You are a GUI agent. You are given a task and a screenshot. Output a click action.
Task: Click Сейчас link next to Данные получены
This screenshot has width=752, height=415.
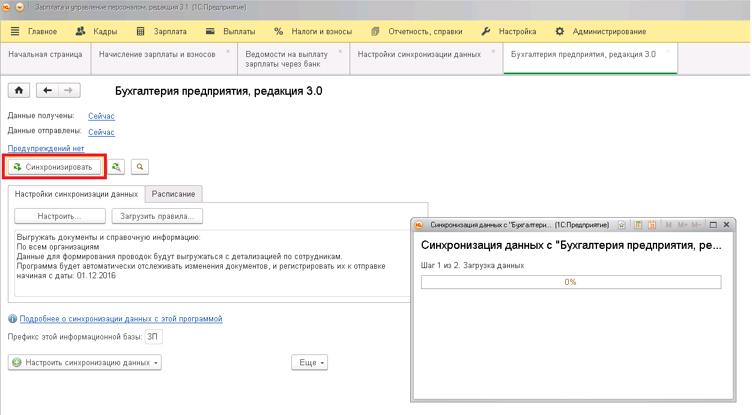click(x=102, y=116)
